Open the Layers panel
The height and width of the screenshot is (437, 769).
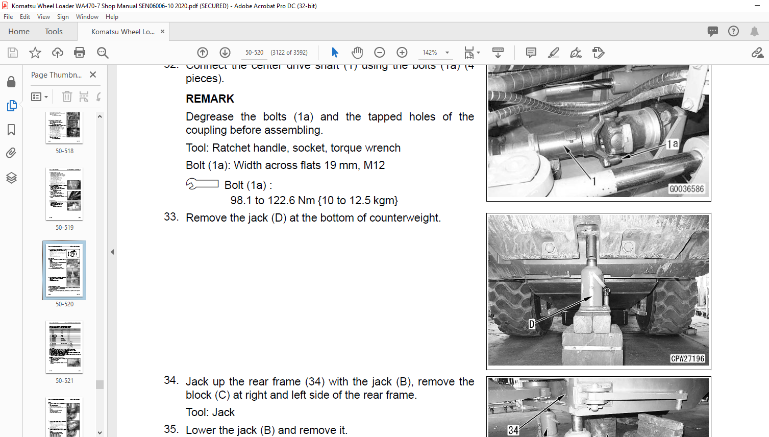coord(11,178)
